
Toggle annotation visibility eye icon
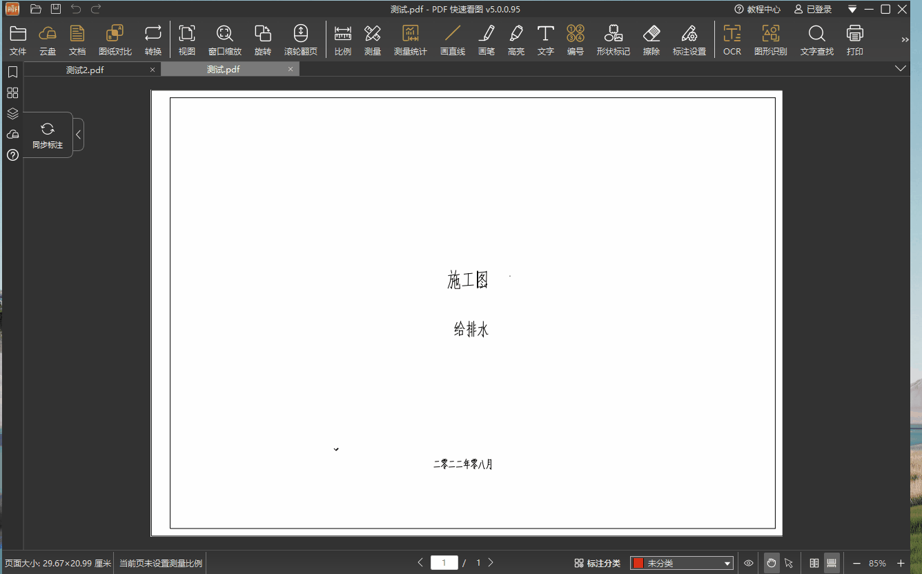[749, 563]
